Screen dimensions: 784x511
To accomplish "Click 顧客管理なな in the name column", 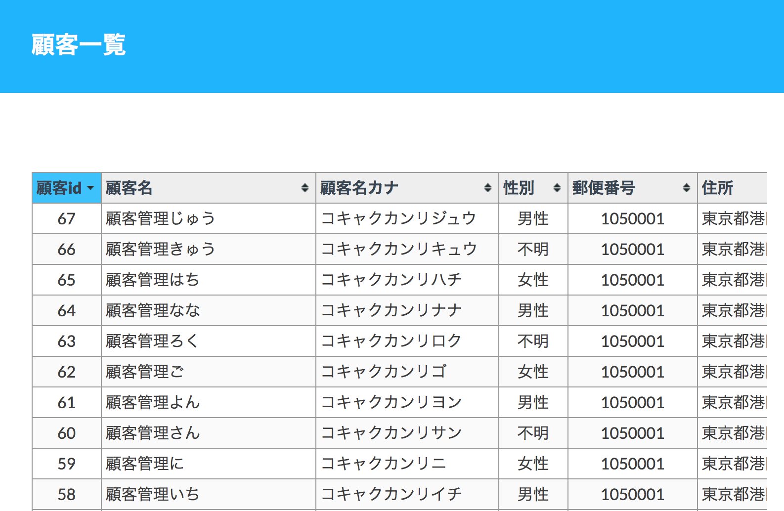I will click(x=153, y=310).
